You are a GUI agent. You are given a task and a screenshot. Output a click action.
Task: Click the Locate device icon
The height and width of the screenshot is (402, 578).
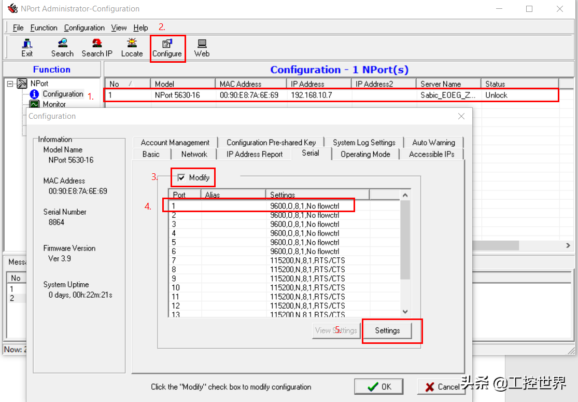(x=132, y=48)
